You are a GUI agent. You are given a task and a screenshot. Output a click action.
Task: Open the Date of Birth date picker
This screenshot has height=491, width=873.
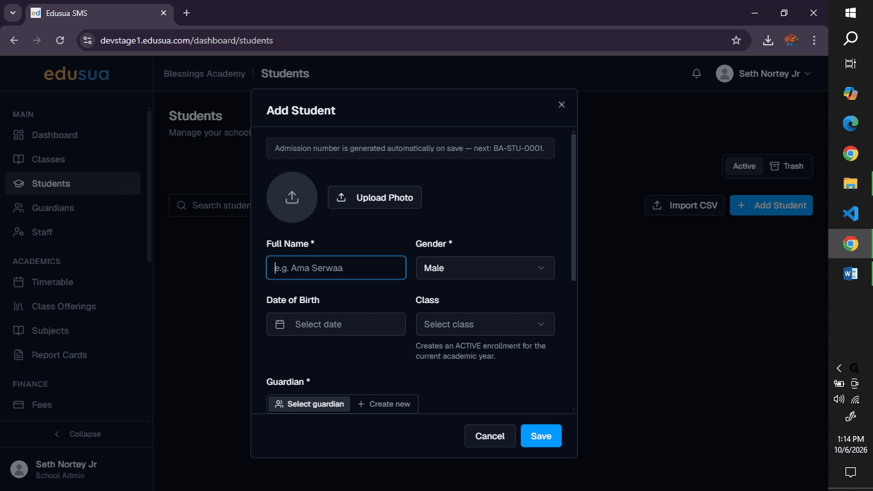336,324
